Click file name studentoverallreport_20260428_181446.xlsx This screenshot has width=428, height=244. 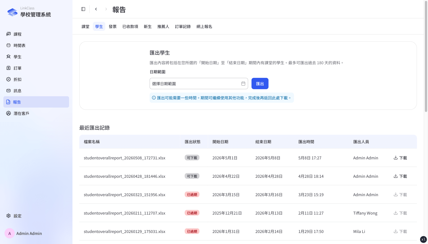click(x=125, y=176)
